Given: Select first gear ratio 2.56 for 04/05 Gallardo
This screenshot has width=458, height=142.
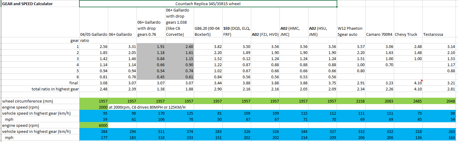Looking at the screenshot, I should [x=94, y=46].
